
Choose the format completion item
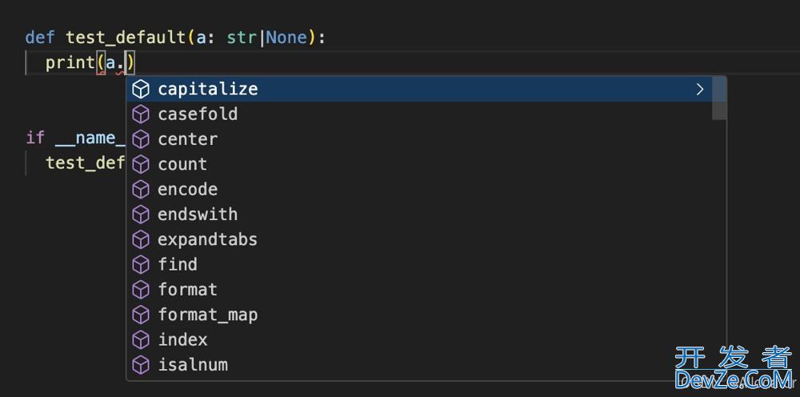[x=187, y=290]
